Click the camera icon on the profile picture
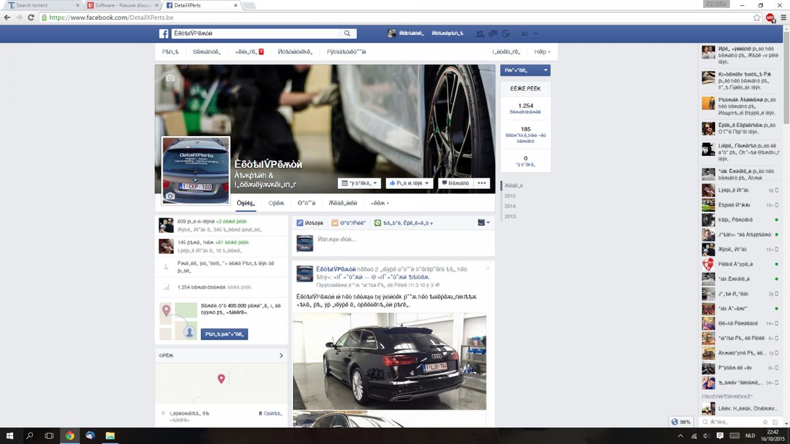Image resolution: width=790 pixels, height=444 pixels. pyautogui.click(x=171, y=196)
